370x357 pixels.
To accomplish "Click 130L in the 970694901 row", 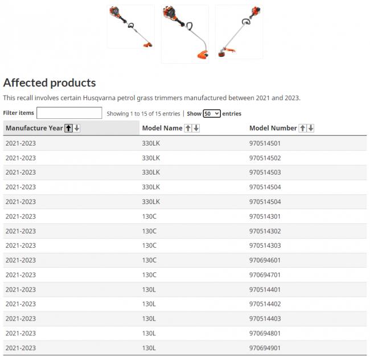I will click(149, 348).
